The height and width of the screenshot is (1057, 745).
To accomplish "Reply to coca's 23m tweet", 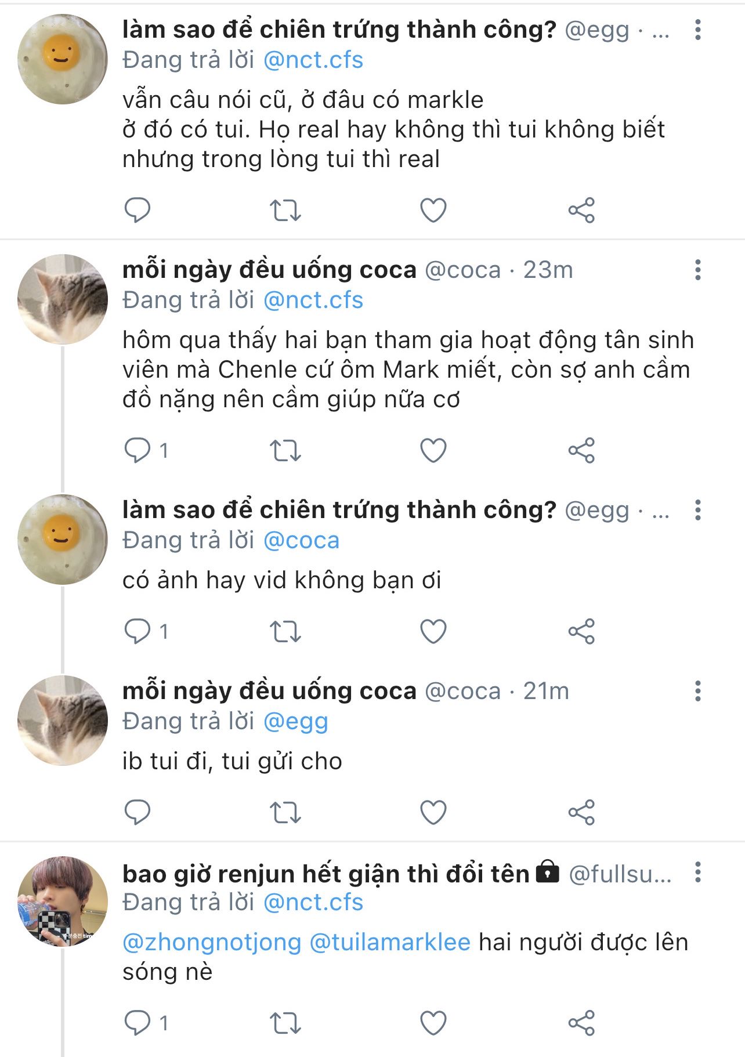I will point(138,451).
